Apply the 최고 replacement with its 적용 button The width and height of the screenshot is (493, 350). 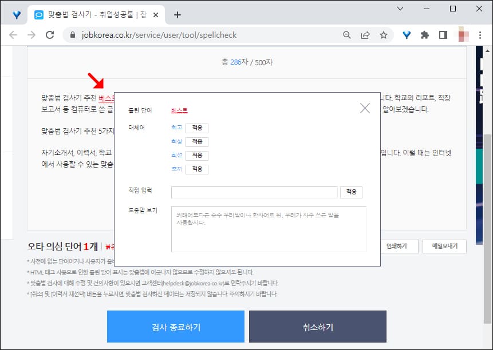(196, 128)
